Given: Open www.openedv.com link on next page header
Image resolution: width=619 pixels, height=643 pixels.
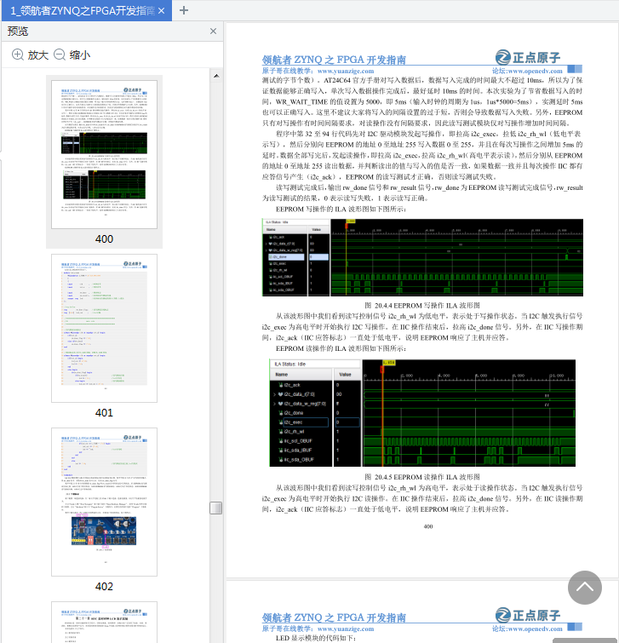Looking at the screenshot, I should pos(535,629).
